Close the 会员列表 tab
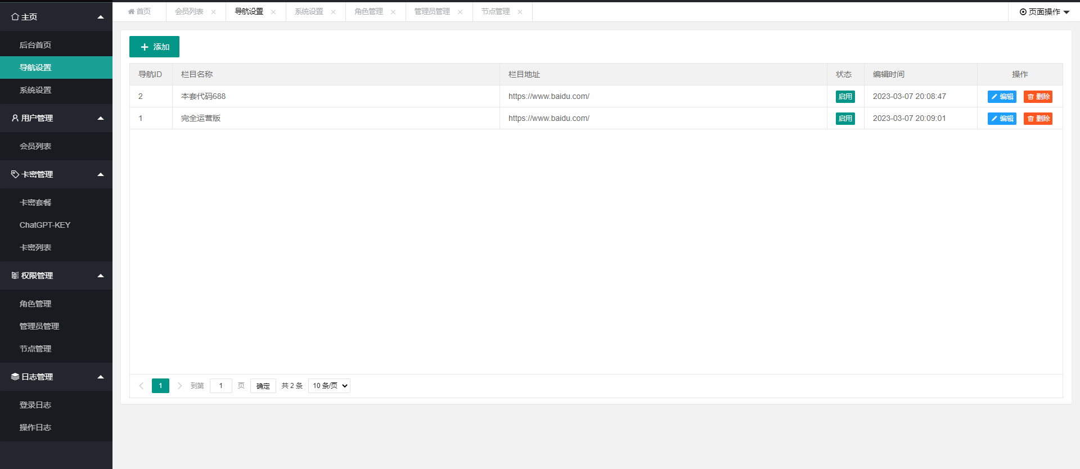 coord(214,12)
